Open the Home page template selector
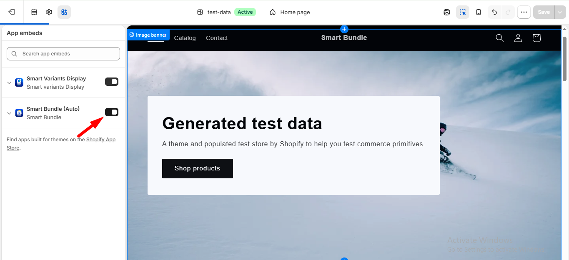 [x=290, y=12]
